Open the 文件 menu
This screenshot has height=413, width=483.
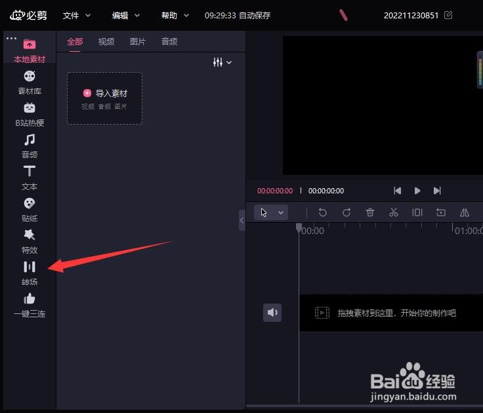[x=76, y=15]
